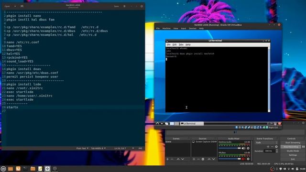
Task: Open transition properties gear in Scene Transitions
Action: point(276,147)
